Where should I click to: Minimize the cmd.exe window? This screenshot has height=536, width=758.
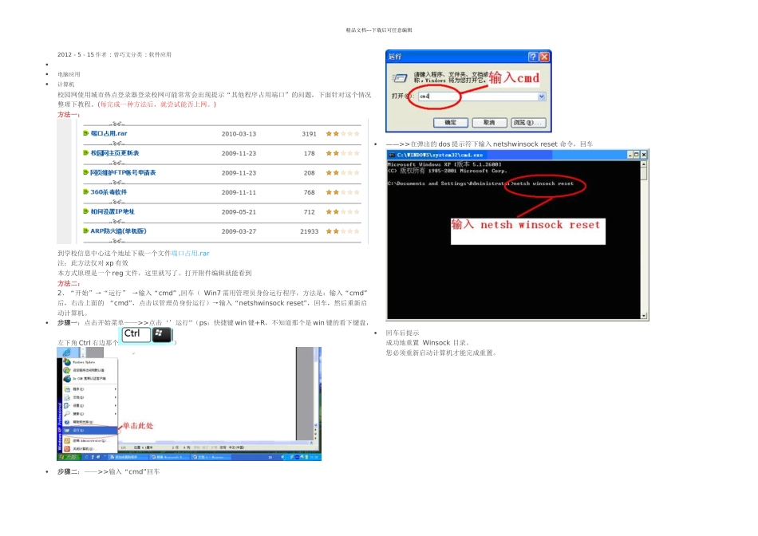630,155
